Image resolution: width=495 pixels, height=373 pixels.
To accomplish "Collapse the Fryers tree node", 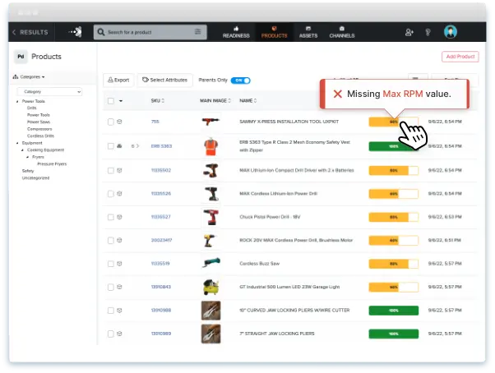I will tap(27, 157).
